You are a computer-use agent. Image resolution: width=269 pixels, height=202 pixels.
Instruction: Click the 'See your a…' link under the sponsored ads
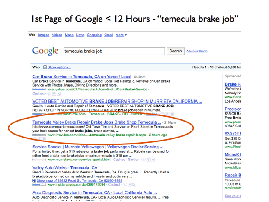[x=233, y=196]
